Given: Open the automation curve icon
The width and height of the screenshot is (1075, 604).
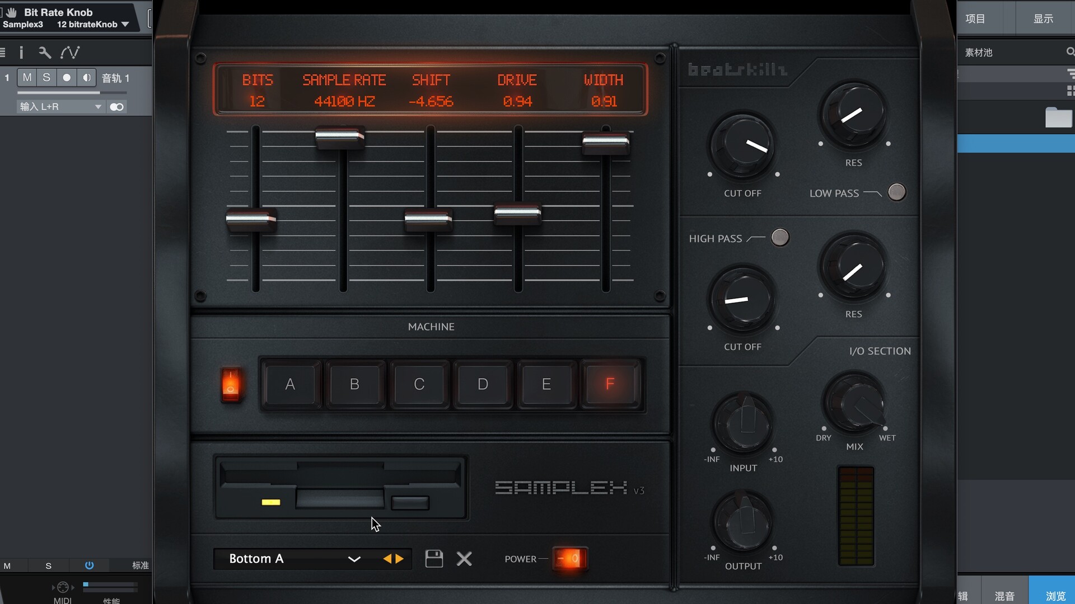Looking at the screenshot, I should pos(70,53).
